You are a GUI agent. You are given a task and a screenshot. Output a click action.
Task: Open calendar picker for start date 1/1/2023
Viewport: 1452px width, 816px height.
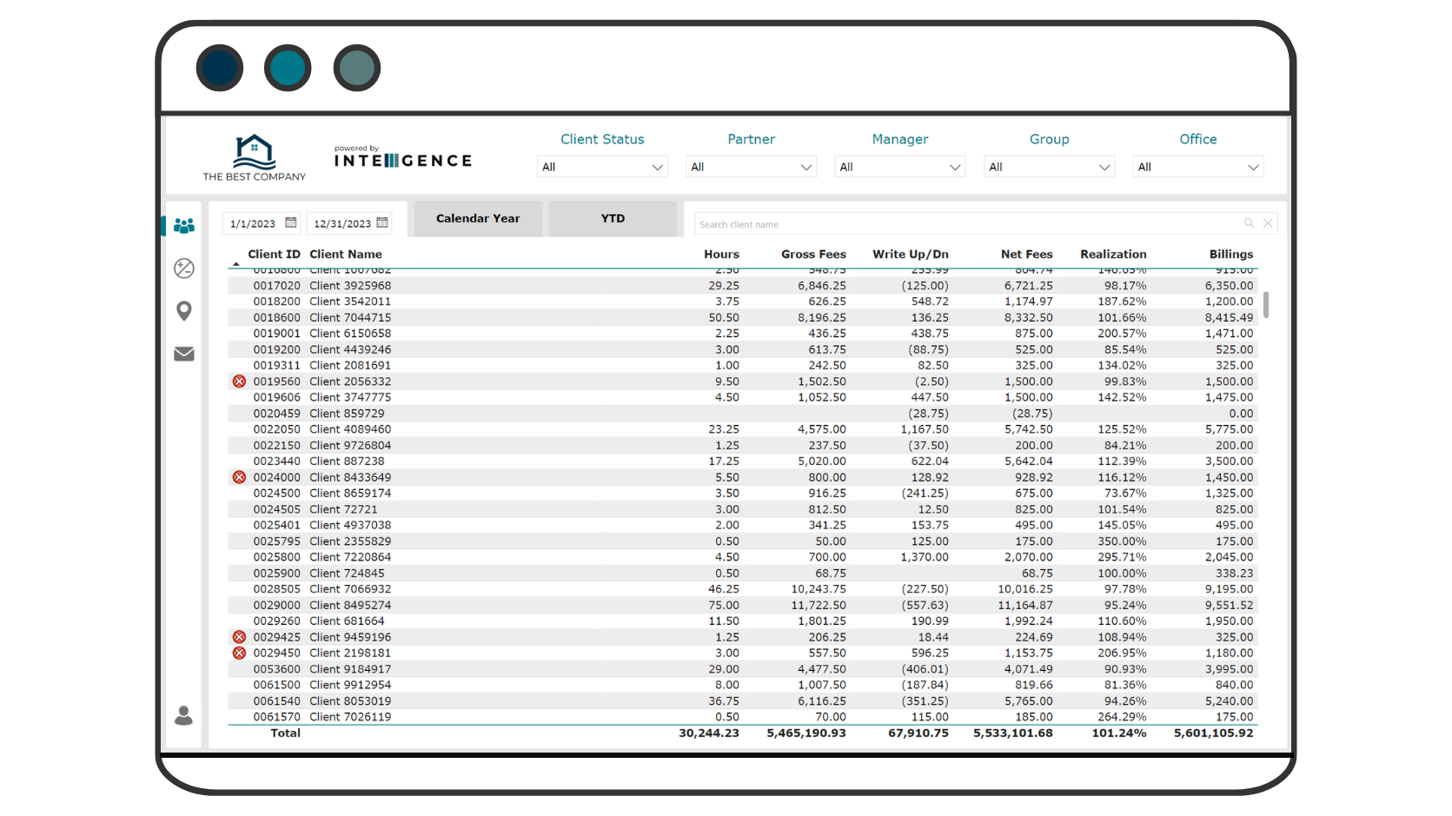tap(291, 223)
